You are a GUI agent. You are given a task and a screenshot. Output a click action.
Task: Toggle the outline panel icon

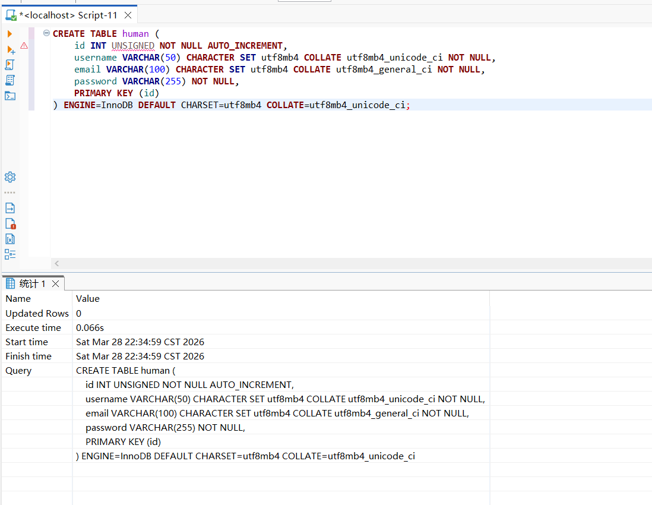coord(10,254)
